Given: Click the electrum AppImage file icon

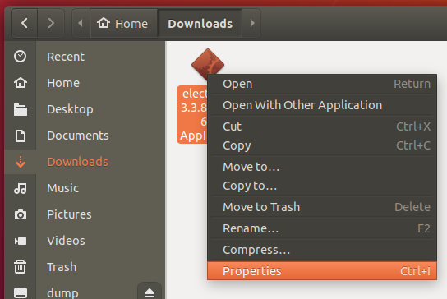Looking at the screenshot, I should click(x=208, y=64).
